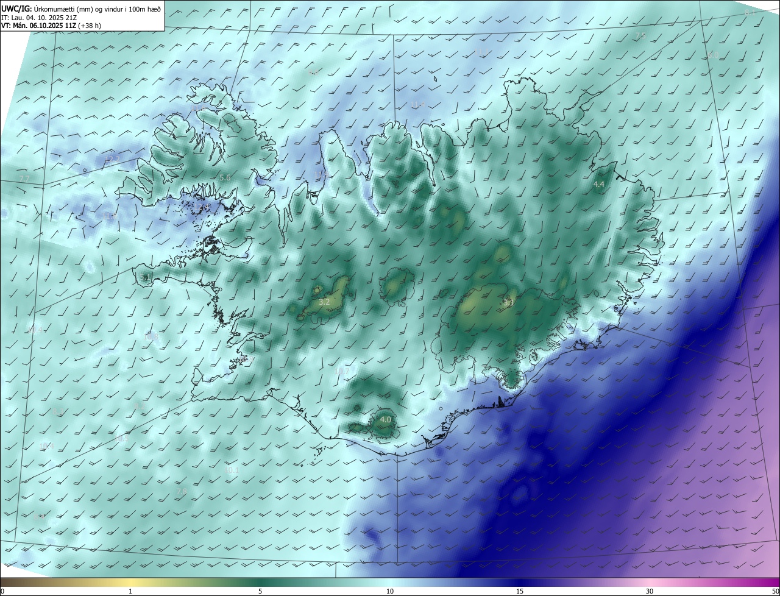The height and width of the screenshot is (596, 780).
Task: Click the title text 'Úrkomumætti (mm) og vindur í 100m hæð'
Action: pyautogui.click(x=97, y=9)
